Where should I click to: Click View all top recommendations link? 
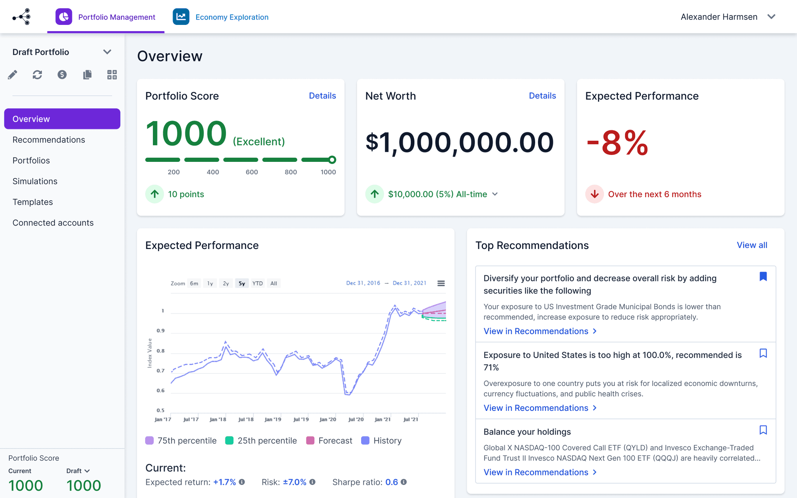[752, 245]
